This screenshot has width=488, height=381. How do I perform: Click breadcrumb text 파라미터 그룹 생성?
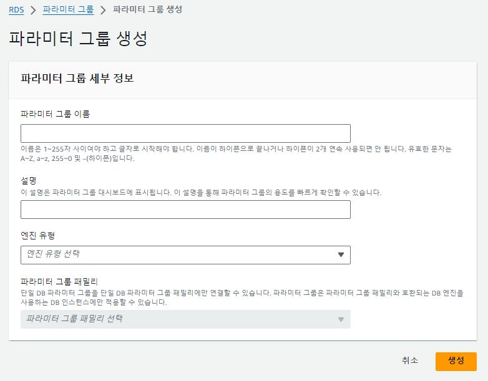(x=147, y=9)
